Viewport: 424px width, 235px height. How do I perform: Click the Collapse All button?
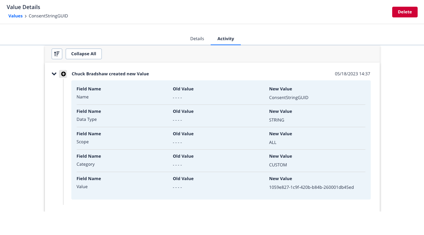(83, 54)
